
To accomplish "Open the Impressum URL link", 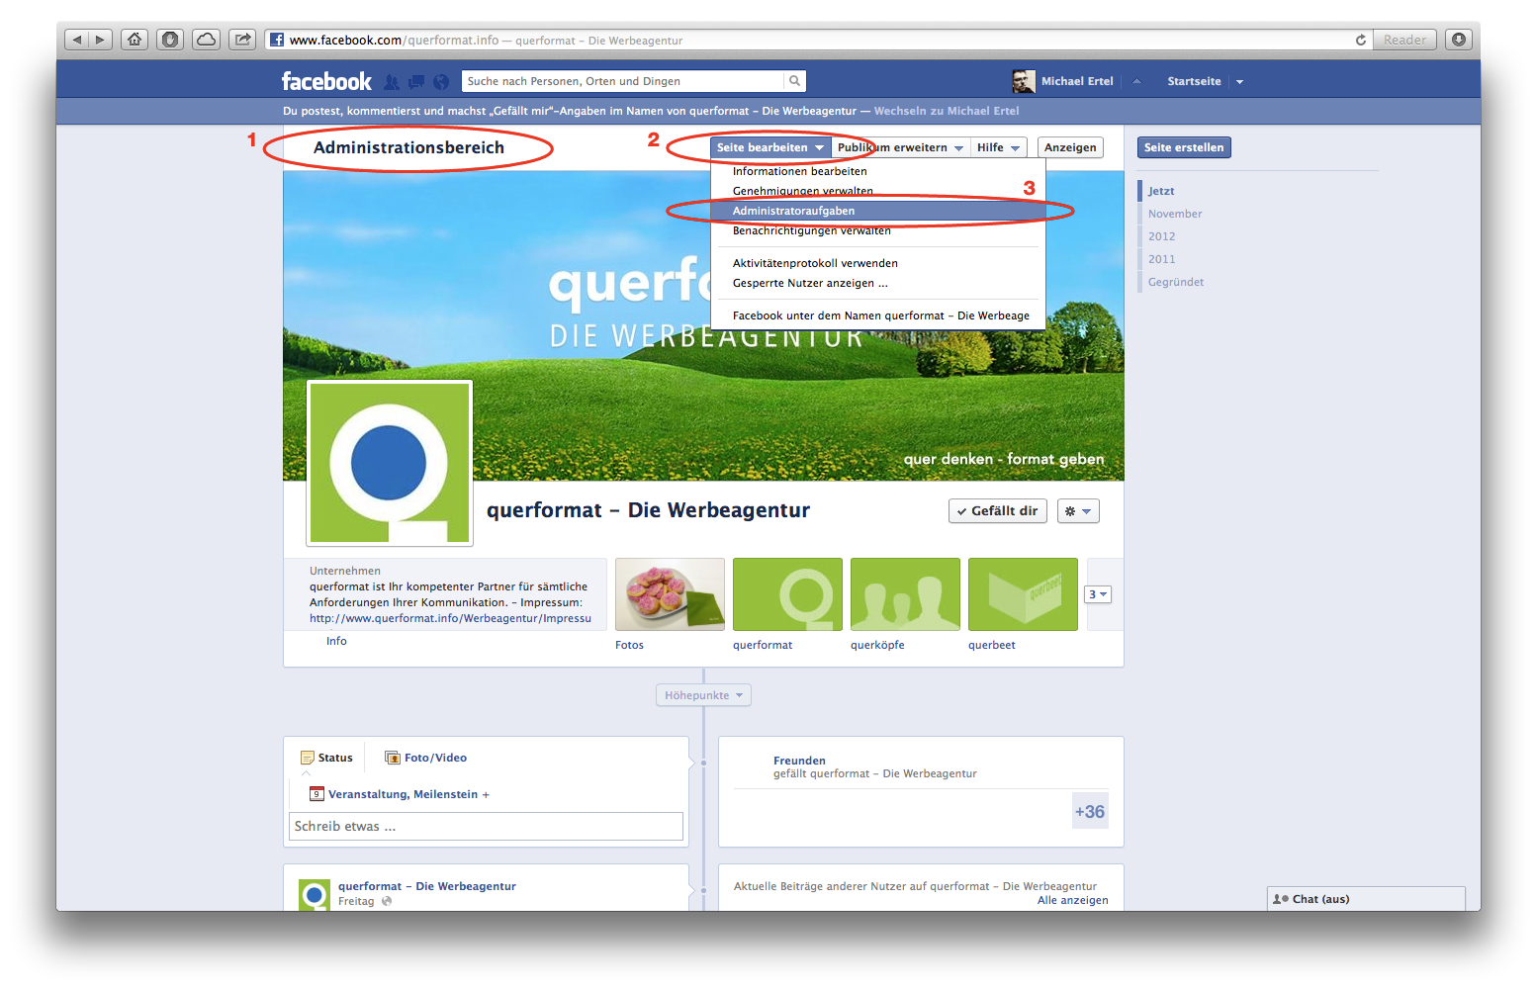I will [450, 618].
